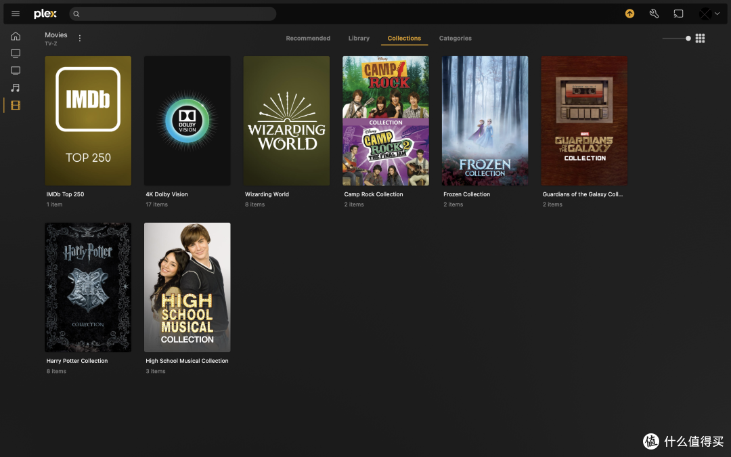Open the Movies library three-dot menu

pyautogui.click(x=80, y=38)
